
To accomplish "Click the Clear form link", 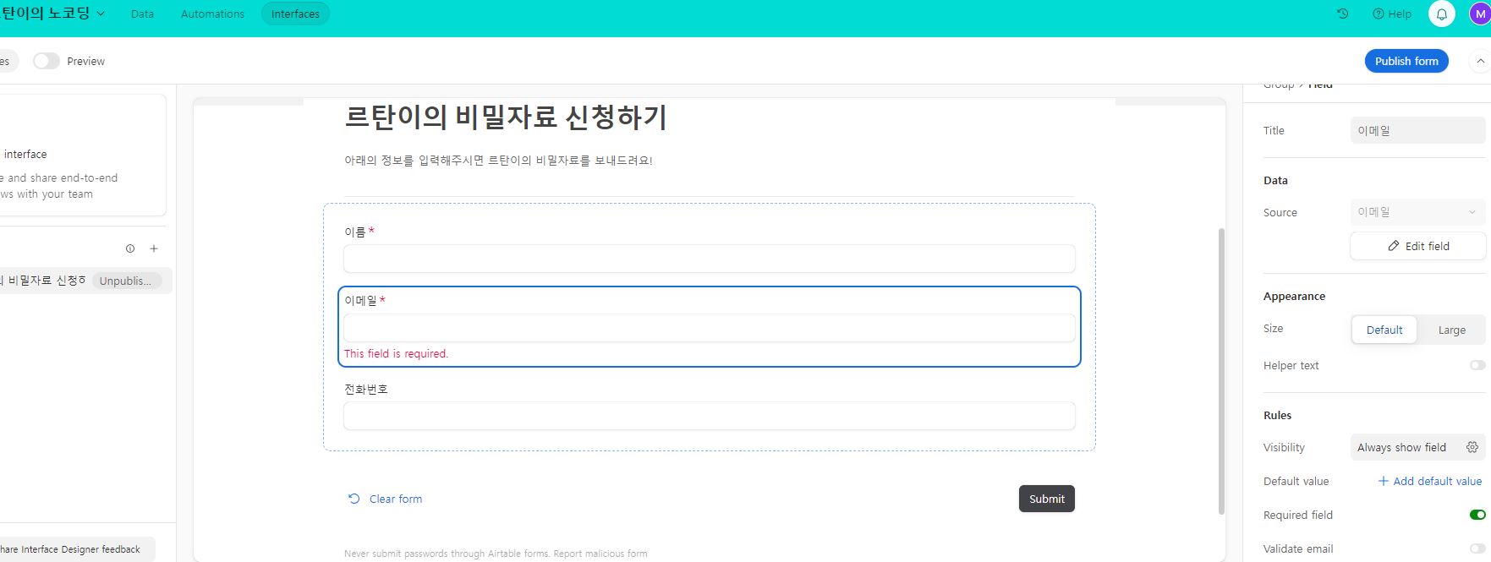I will pos(386,499).
